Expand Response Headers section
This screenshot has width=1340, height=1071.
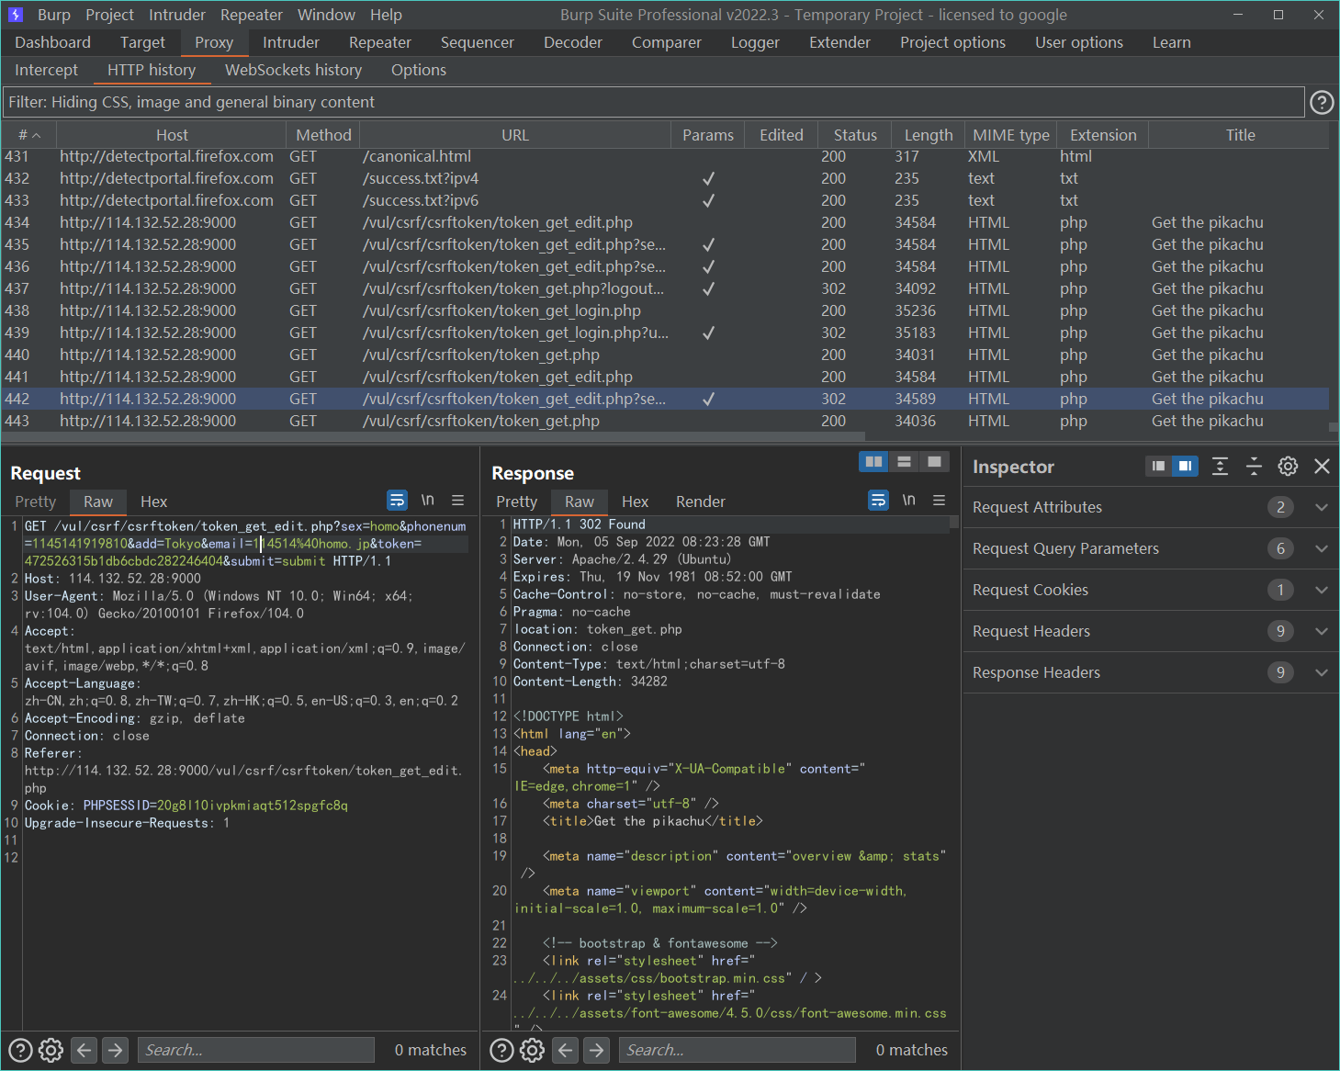[x=1322, y=672]
